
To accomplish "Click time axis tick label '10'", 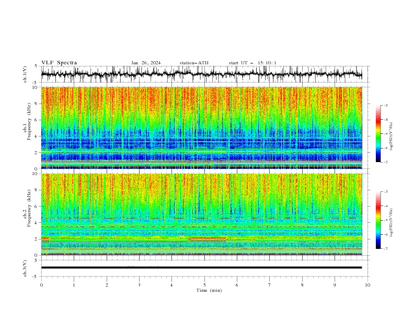I will pos(367,285).
